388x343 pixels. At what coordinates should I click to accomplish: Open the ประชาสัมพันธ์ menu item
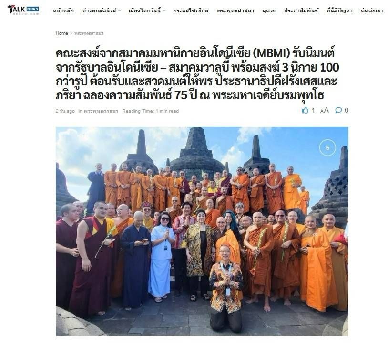(301, 10)
